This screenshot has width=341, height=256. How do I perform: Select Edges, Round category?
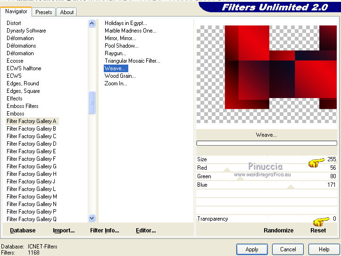coord(23,83)
